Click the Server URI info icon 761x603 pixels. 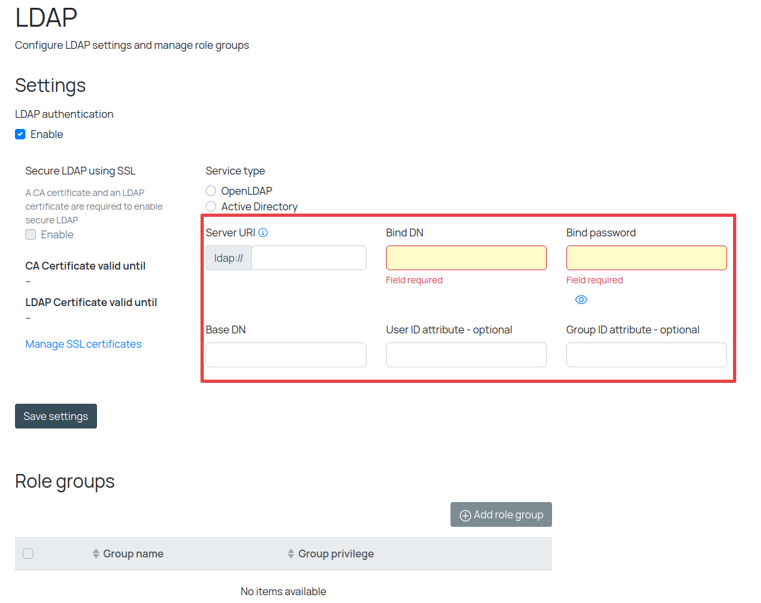pos(263,232)
